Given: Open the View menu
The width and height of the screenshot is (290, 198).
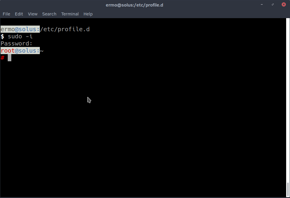Looking at the screenshot, I should point(33,14).
